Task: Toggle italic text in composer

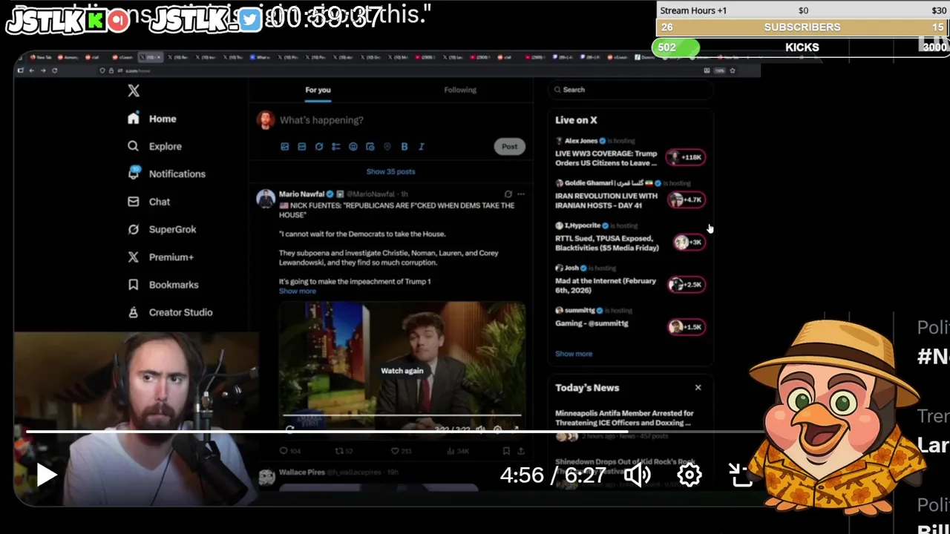Action: (421, 147)
